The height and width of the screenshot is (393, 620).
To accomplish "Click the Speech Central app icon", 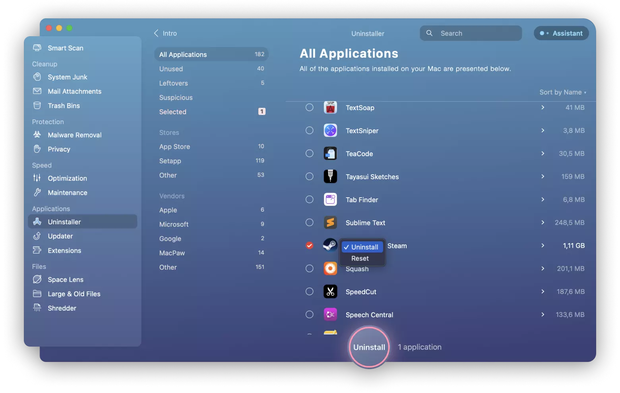I will click(330, 315).
